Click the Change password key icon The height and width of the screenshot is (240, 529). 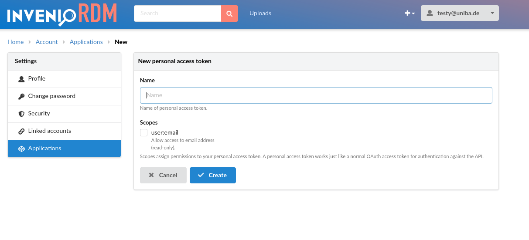(21, 96)
